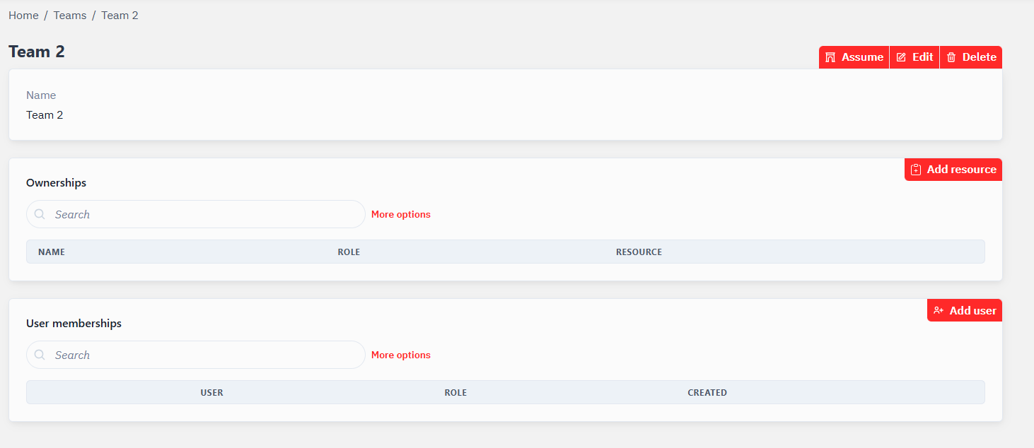Sort Ownerships by the NAME column
1034x448 pixels.
click(x=52, y=252)
